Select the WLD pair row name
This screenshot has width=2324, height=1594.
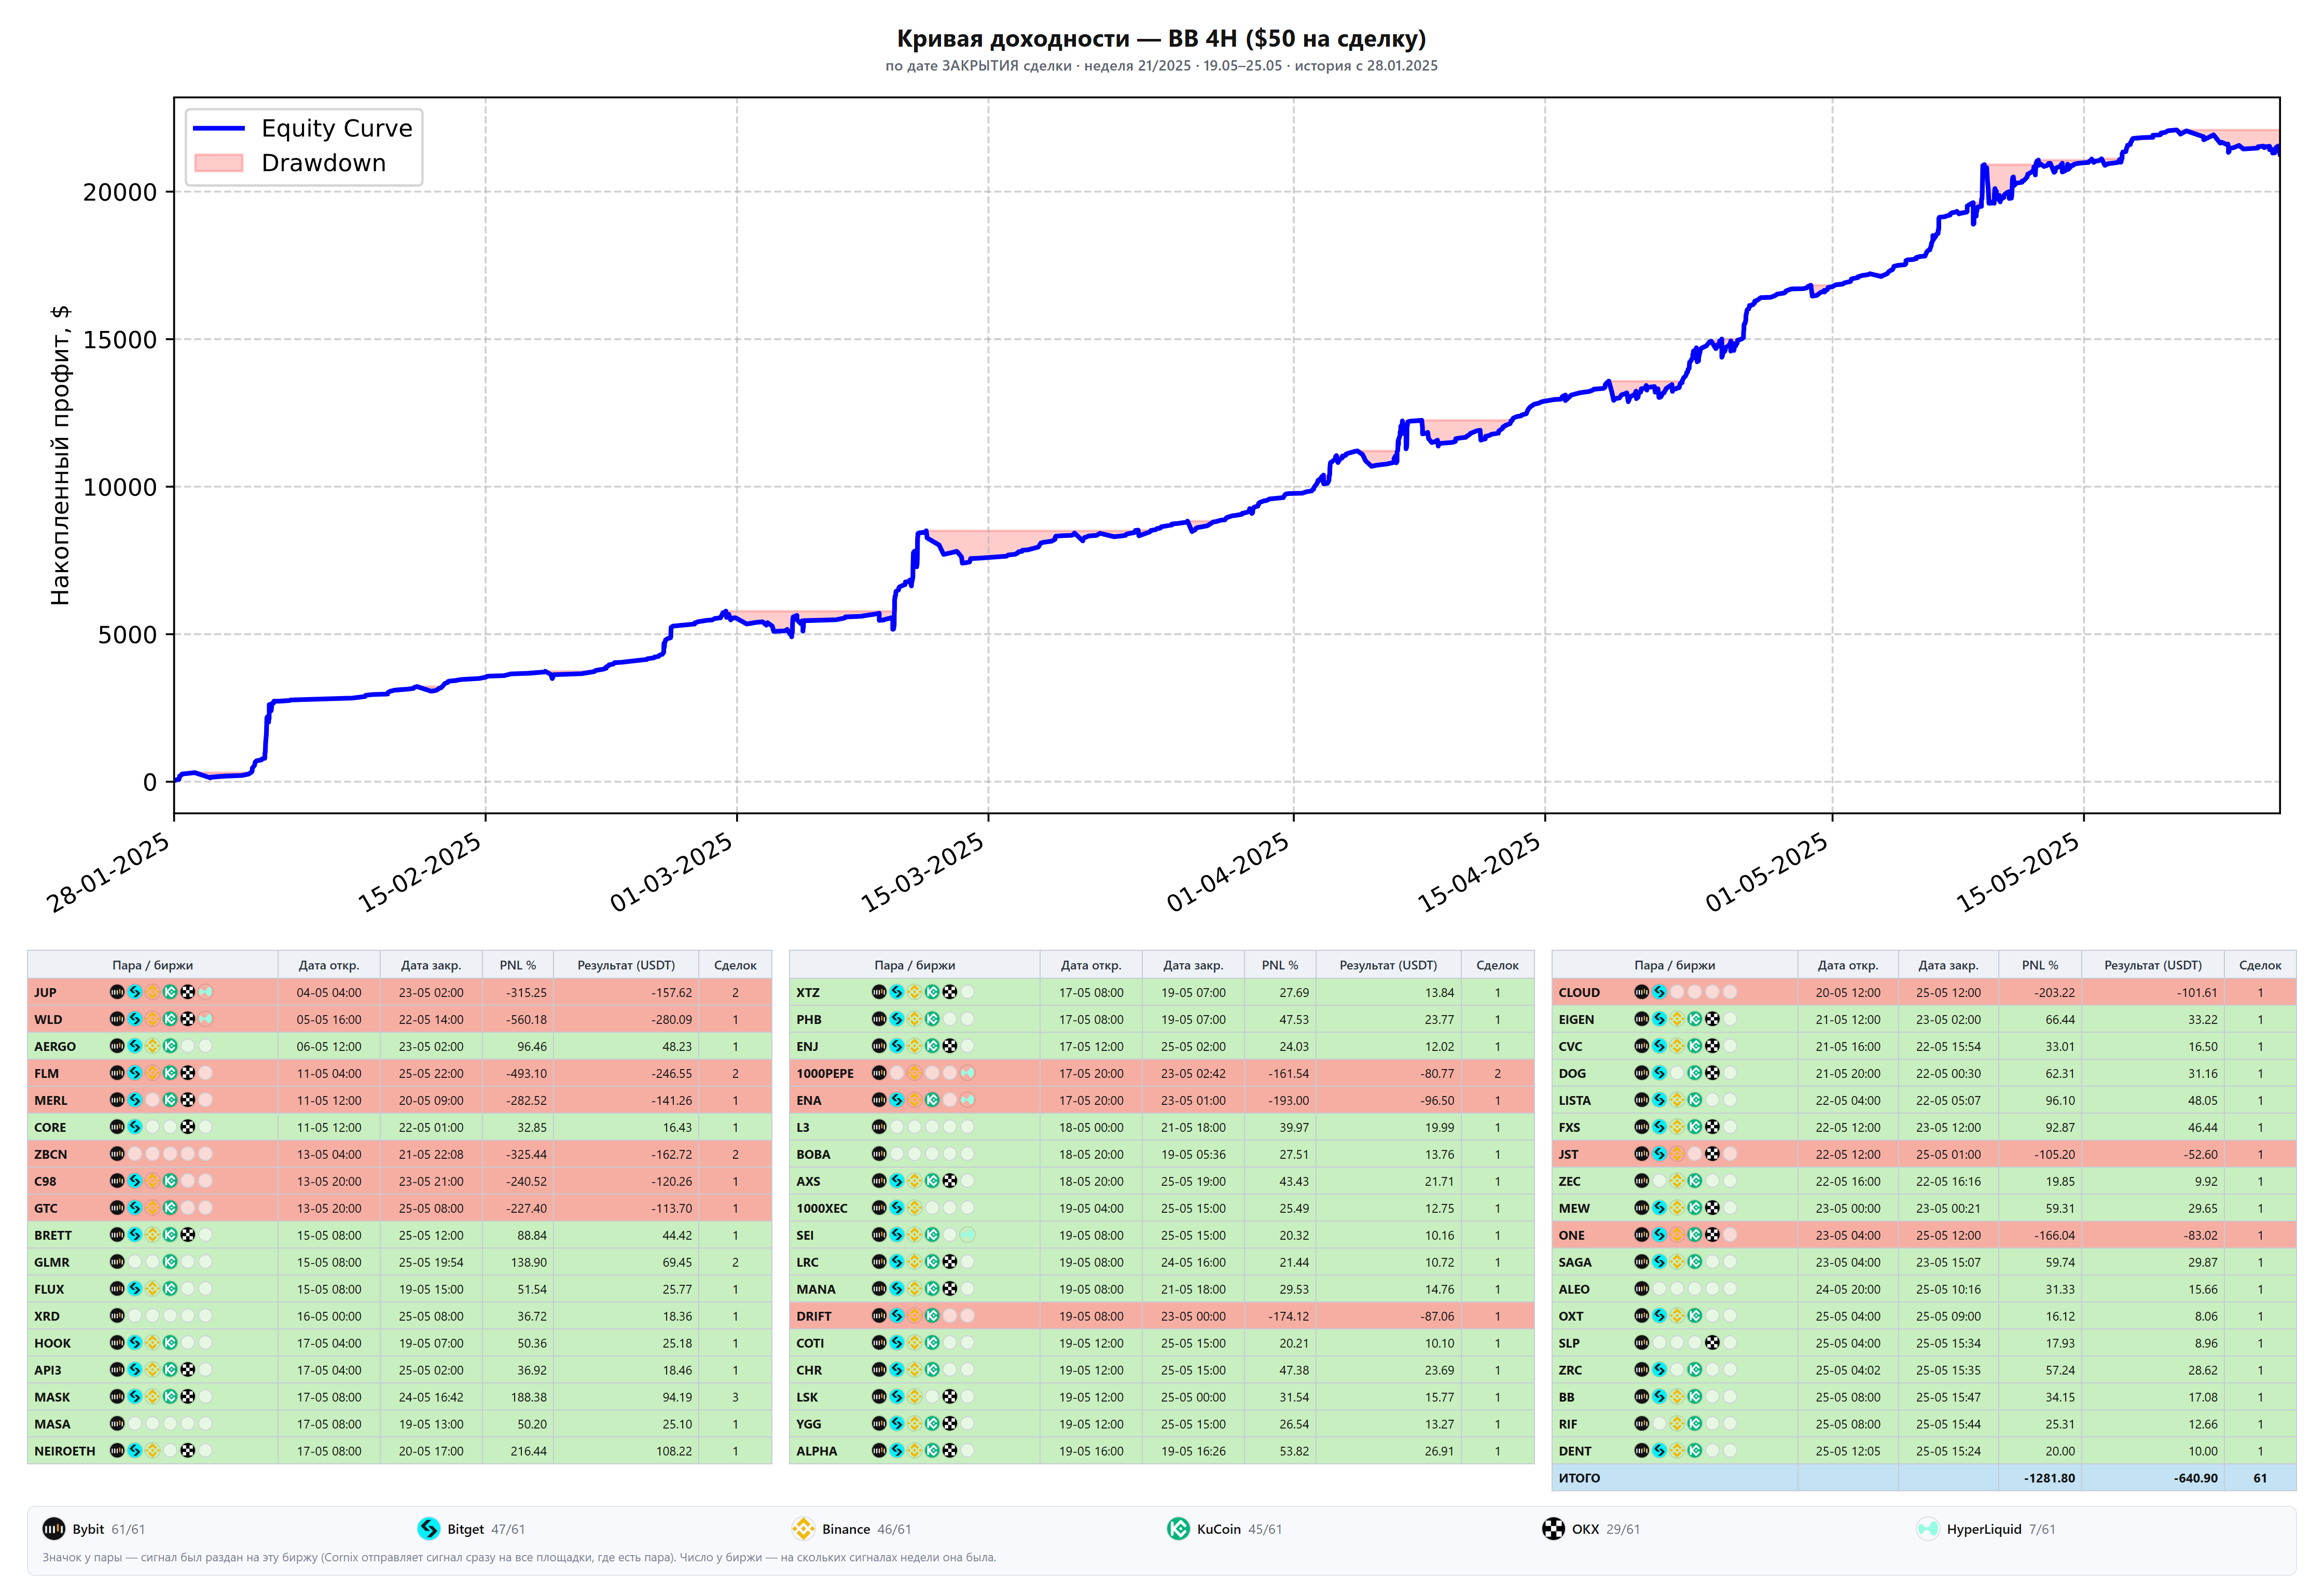tap(48, 1019)
